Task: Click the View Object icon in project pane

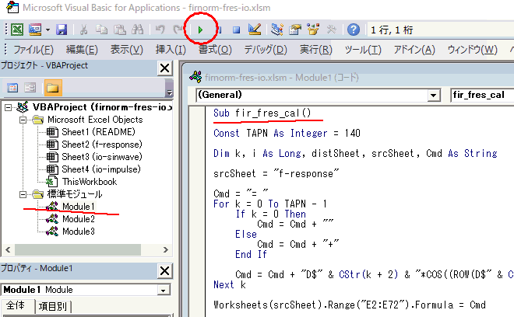Action: (x=30, y=88)
